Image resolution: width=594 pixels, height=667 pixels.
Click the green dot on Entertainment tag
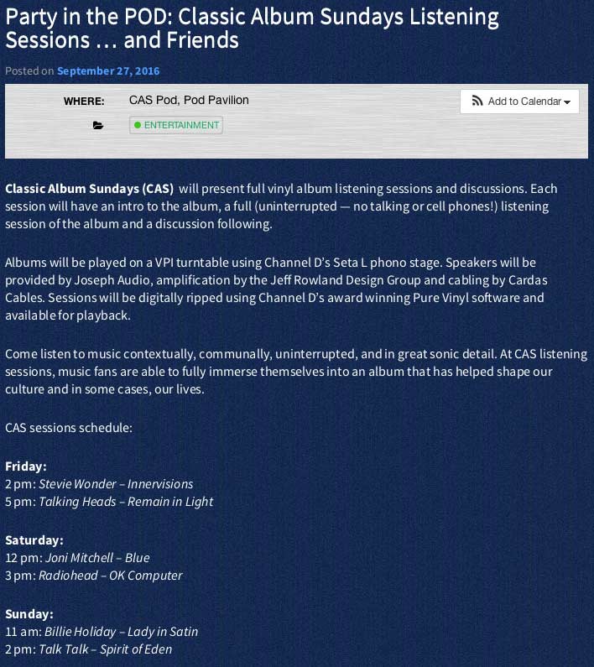coord(138,125)
